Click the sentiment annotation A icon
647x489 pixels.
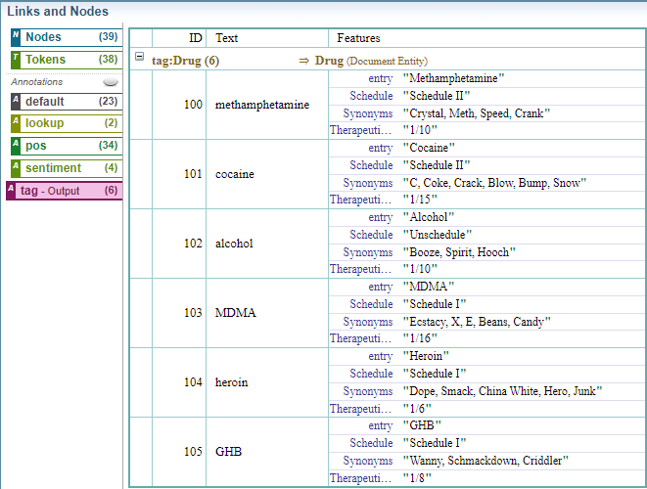(x=16, y=168)
